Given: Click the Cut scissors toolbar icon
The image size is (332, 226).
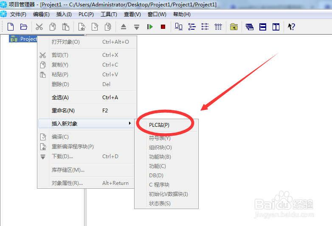Looking at the screenshot, I should [39, 27].
